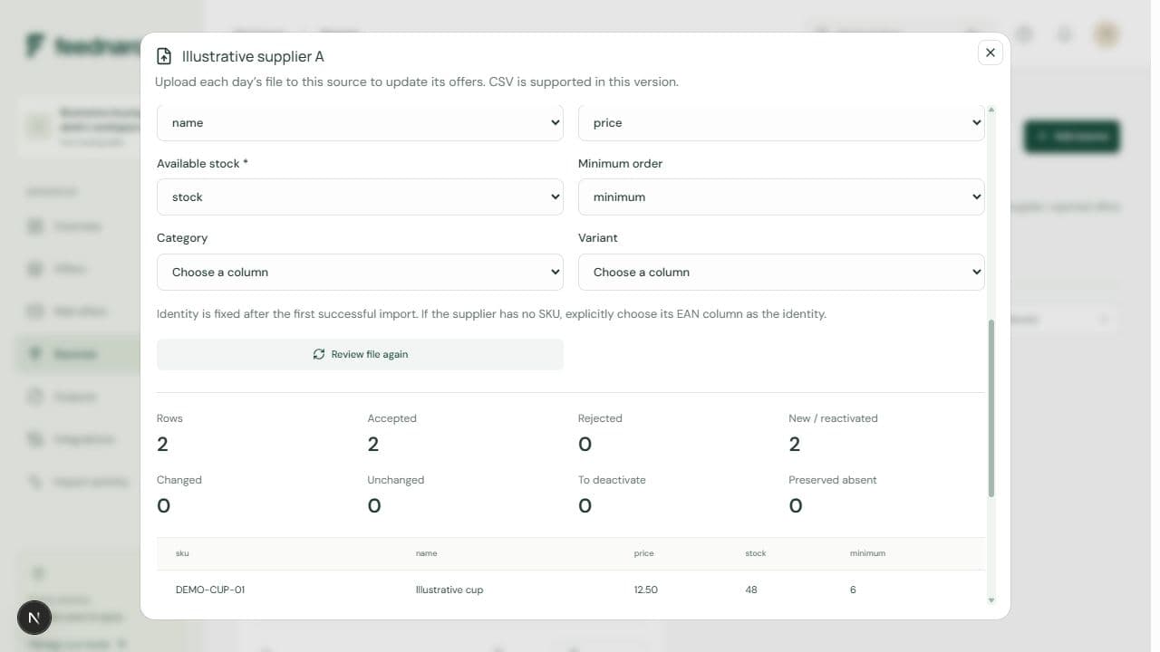The image size is (1160, 652).
Task: Click the Changed summary label
Action: click(179, 480)
